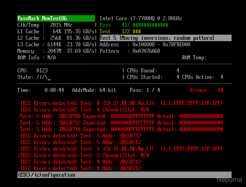This screenshot has height=187, width=246.
Task: Click the L1 Cache speed row
Action: pos(56,32)
